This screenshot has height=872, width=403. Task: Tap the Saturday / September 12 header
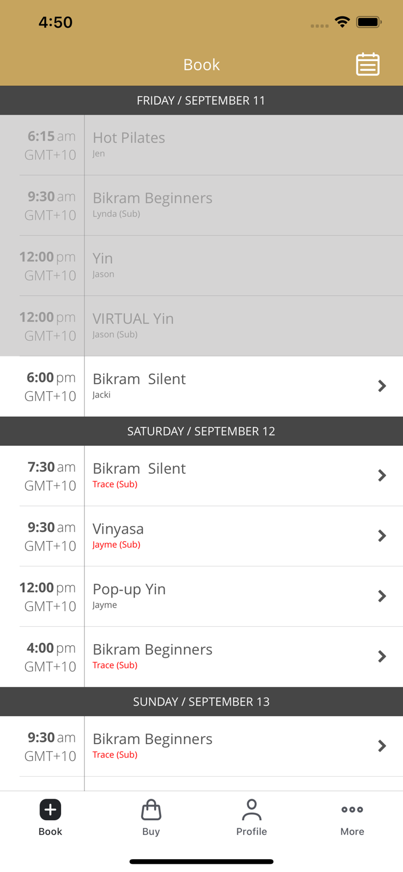[x=201, y=431]
